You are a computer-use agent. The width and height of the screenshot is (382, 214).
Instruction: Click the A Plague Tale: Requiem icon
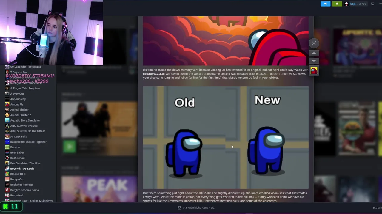pos(7,88)
